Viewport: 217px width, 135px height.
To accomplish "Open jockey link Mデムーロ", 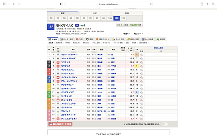I will [x=101, y=111].
